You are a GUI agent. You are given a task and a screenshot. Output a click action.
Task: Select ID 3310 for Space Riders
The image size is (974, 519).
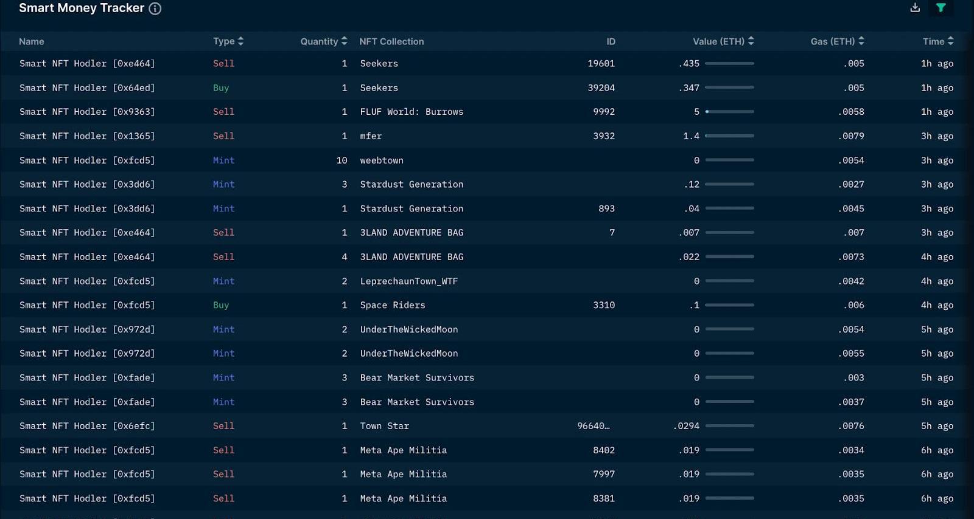click(604, 305)
